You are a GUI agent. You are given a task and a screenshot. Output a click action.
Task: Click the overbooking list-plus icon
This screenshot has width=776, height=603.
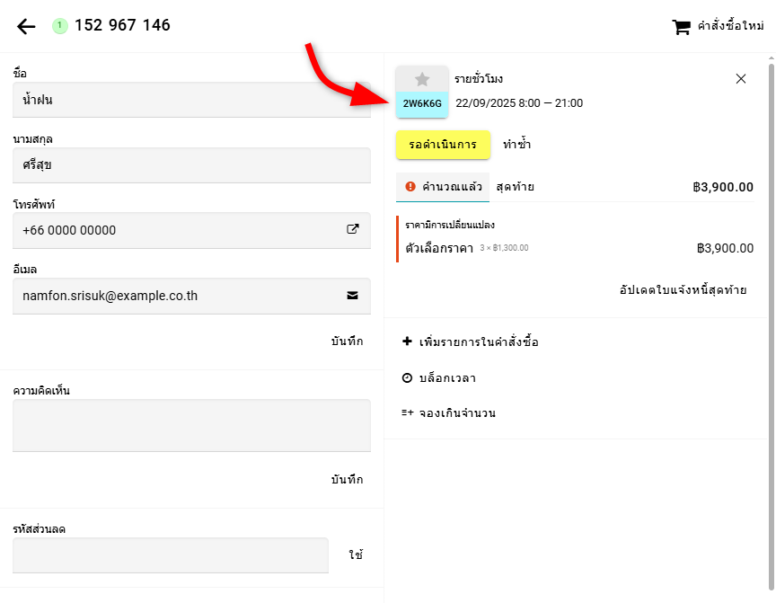click(407, 413)
